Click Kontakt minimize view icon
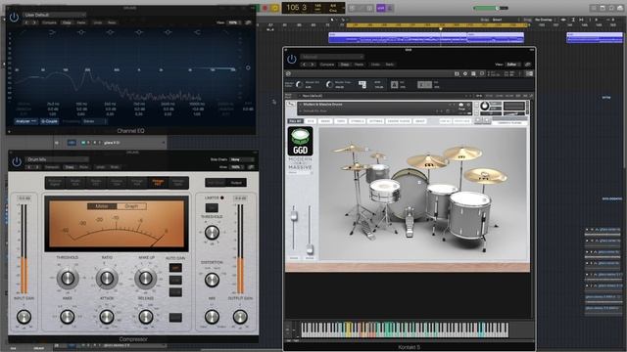The width and height of the screenshot is (627, 352). click(529, 74)
